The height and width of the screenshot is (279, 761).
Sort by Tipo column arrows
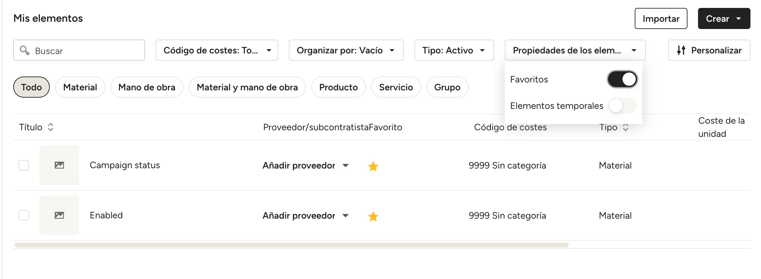click(625, 127)
